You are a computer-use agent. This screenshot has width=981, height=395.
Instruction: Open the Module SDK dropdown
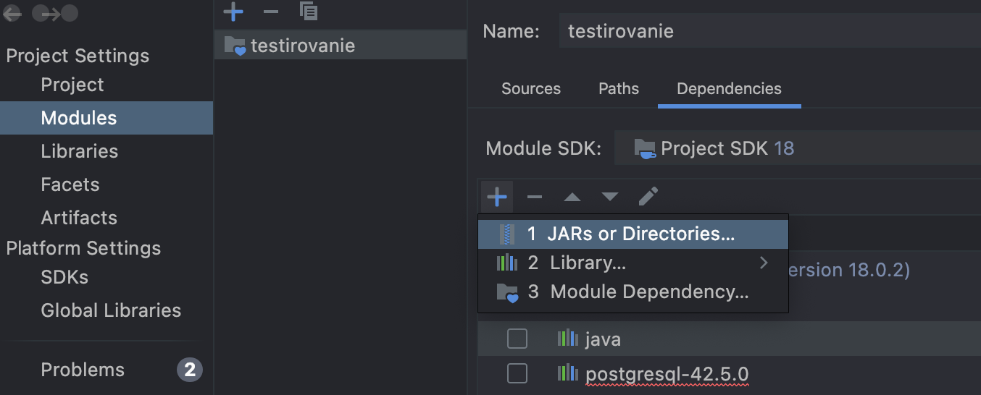tap(797, 148)
